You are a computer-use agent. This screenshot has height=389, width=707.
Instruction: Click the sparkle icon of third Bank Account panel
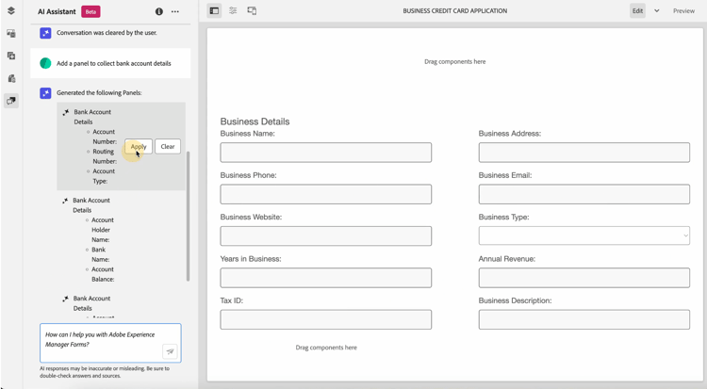click(65, 299)
